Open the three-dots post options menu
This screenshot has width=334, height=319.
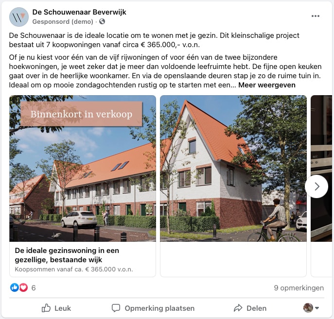point(315,16)
